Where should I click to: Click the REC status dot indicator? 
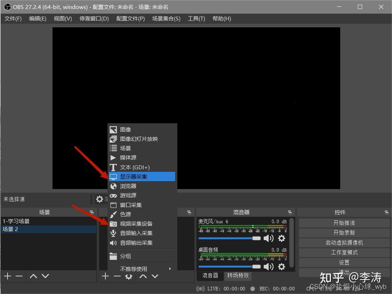[253, 289]
